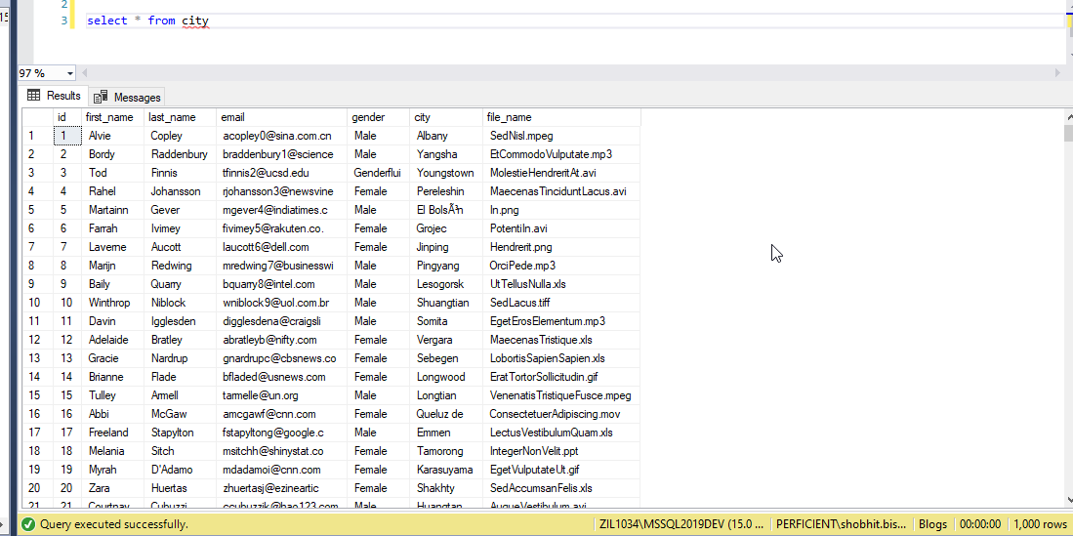Select cell Redwing in last_name
The image size is (1073, 536).
pyautogui.click(x=180, y=265)
